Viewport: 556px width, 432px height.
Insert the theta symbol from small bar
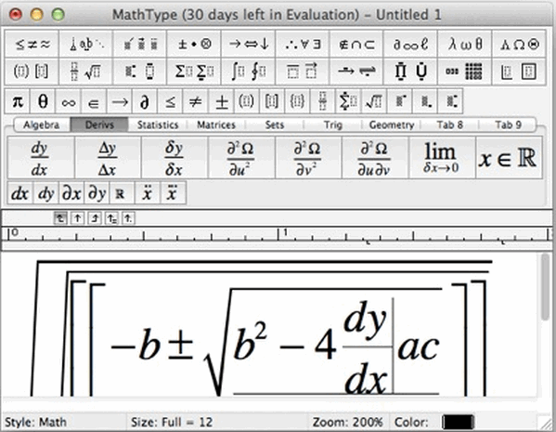tap(43, 102)
